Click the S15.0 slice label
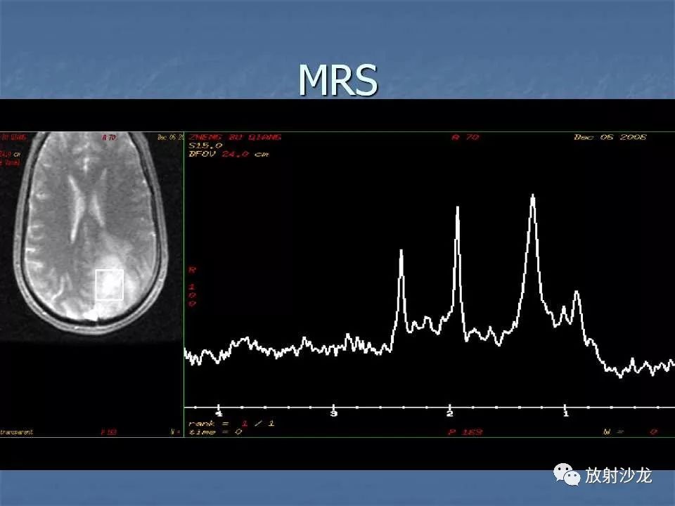 205,146
